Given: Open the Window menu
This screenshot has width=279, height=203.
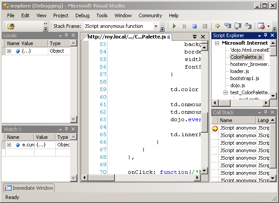Looking at the screenshot, I should [x=123, y=15].
